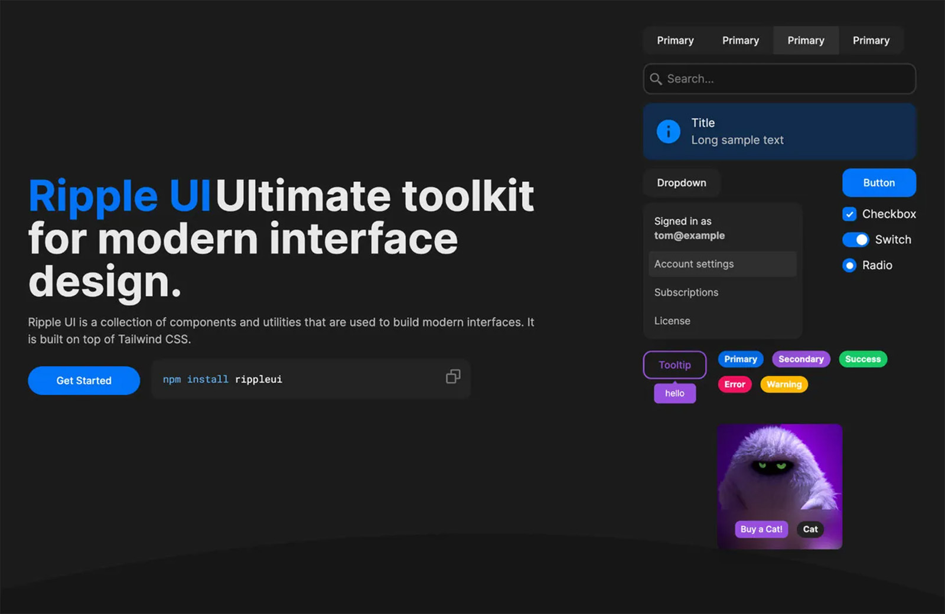
Task: Click the magnifier icon in the search field
Action: click(656, 79)
